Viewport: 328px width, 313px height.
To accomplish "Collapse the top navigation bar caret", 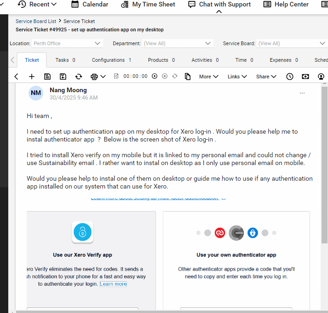I will [219, 12].
